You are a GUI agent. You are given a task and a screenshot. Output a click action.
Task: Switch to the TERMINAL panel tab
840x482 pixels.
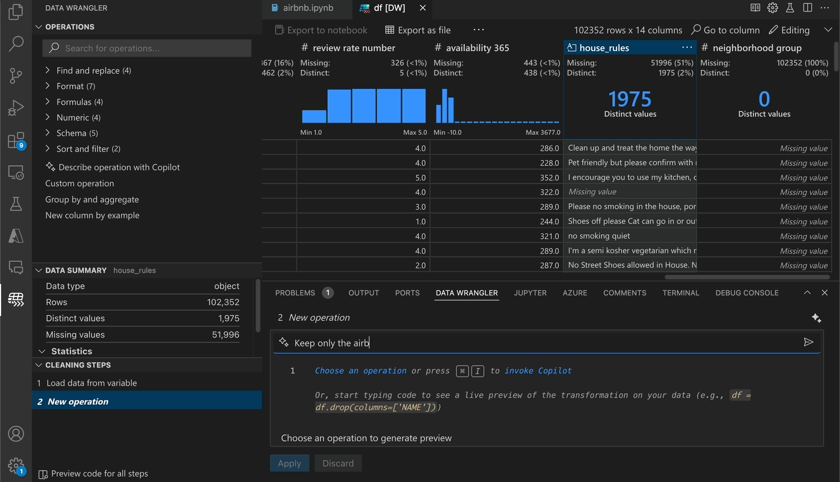(x=681, y=293)
